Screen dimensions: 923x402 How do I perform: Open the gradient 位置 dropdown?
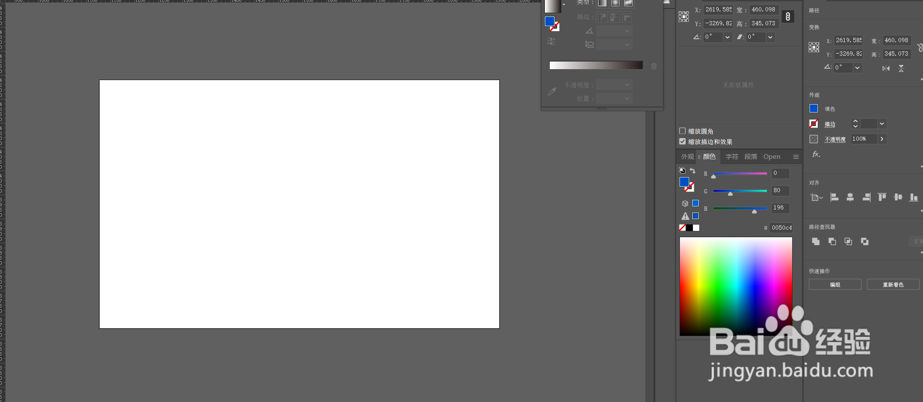coord(627,98)
